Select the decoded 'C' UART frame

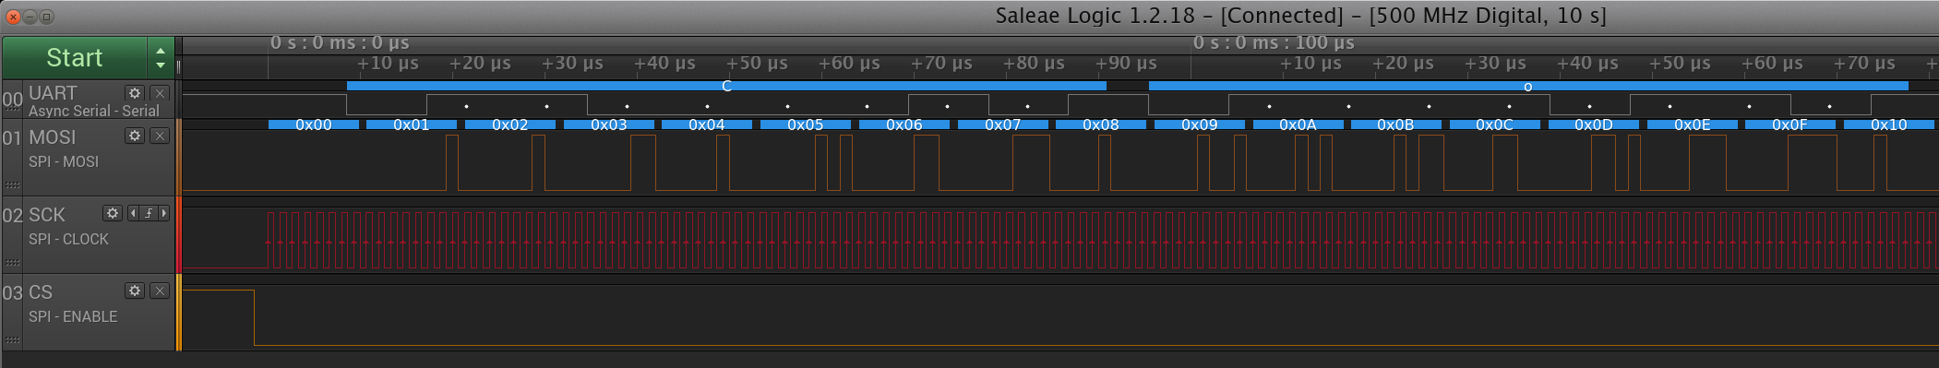point(726,86)
